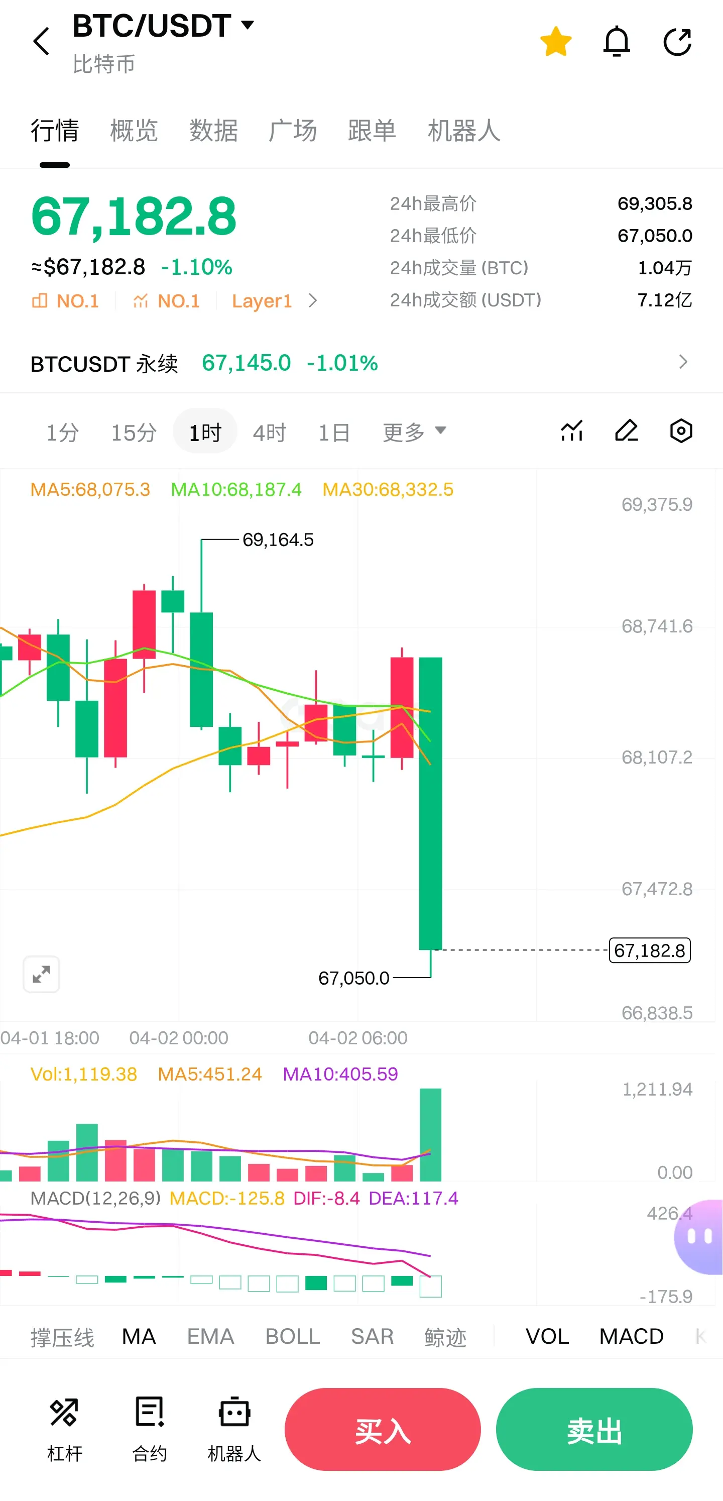Click the 67,050.0 low marker on chart
Viewport: 723px width, 1501px height.
353,978
